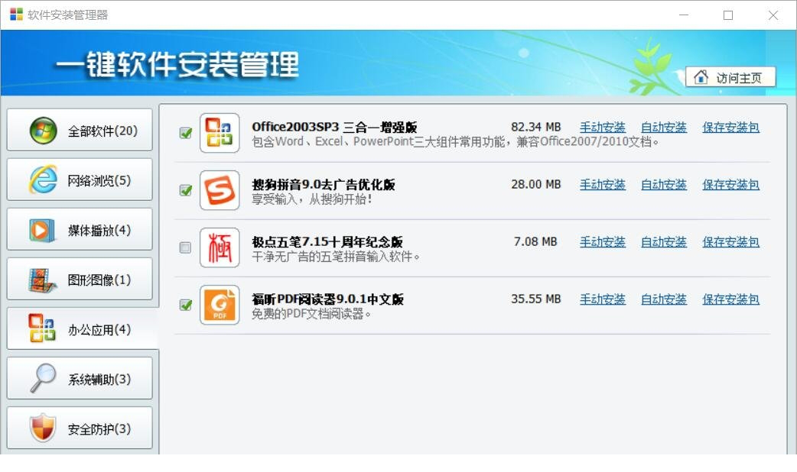Open the 系统辅助(3) category

click(80, 379)
